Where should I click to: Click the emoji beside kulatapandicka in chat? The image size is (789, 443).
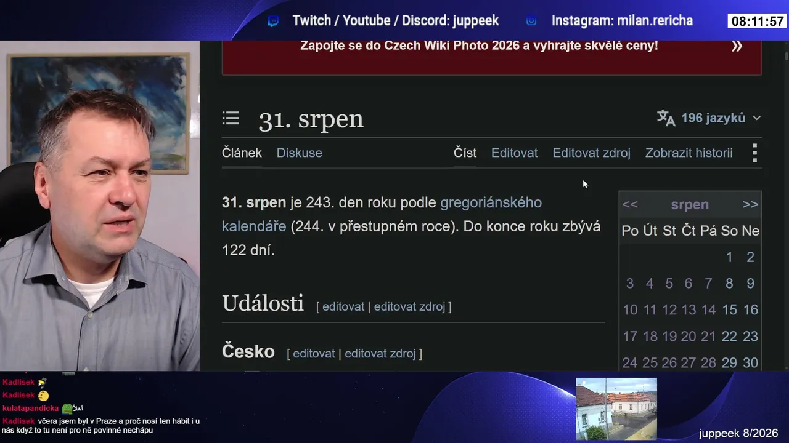(67, 408)
